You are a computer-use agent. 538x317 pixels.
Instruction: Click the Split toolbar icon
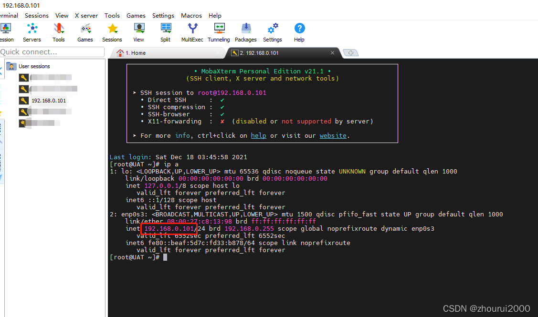click(166, 29)
